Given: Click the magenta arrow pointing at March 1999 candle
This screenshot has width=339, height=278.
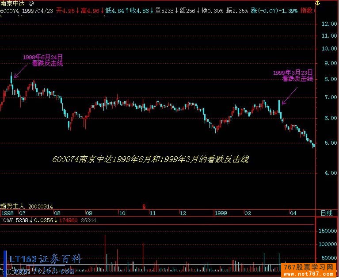Looking at the screenshot, I should pyautogui.click(x=289, y=95).
